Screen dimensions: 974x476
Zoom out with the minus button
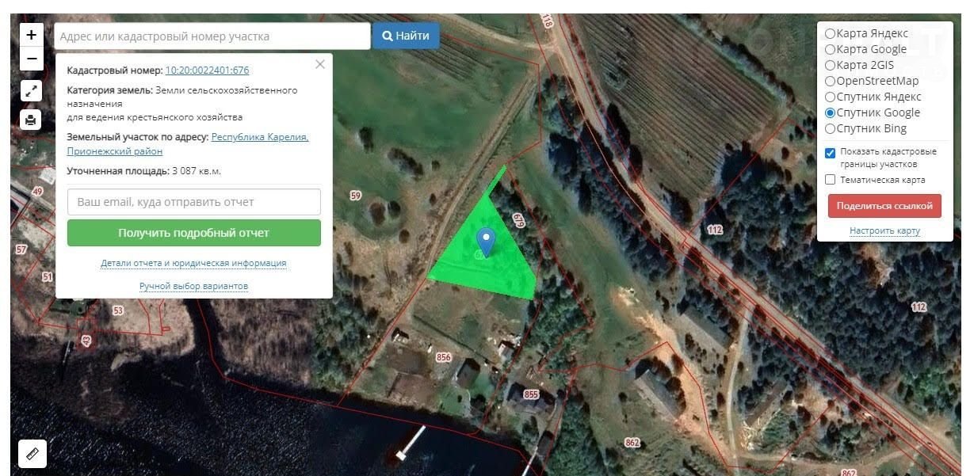(x=31, y=59)
